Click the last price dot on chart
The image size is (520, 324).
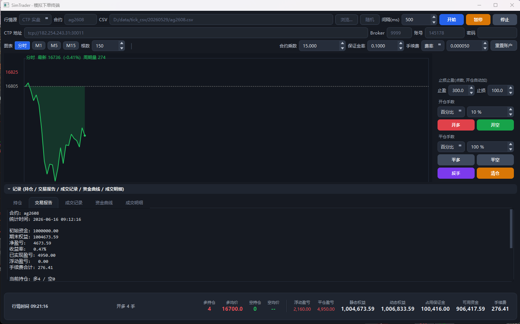click(85, 136)
